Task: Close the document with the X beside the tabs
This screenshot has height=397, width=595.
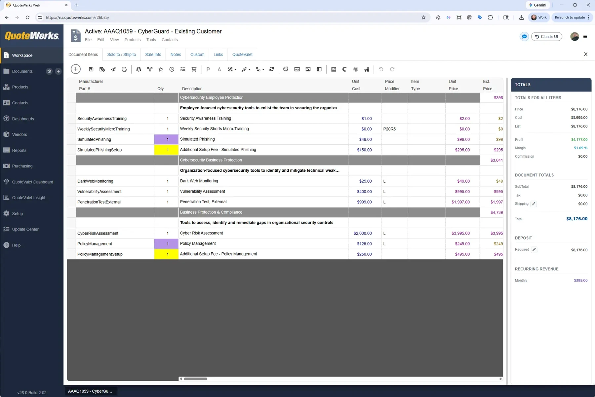Action: click(585, 54)
